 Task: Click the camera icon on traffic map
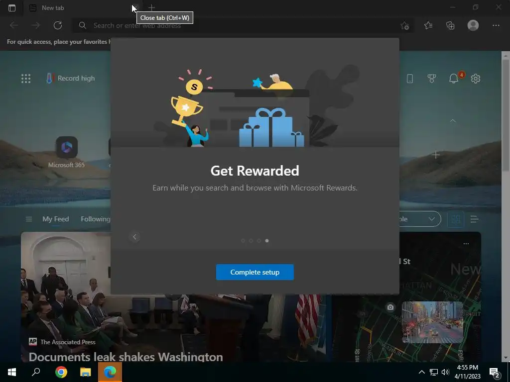tap(390, 307)
